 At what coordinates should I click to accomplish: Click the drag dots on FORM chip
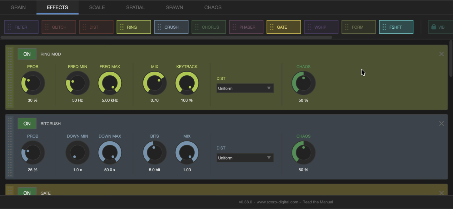(x=347, y=27)
